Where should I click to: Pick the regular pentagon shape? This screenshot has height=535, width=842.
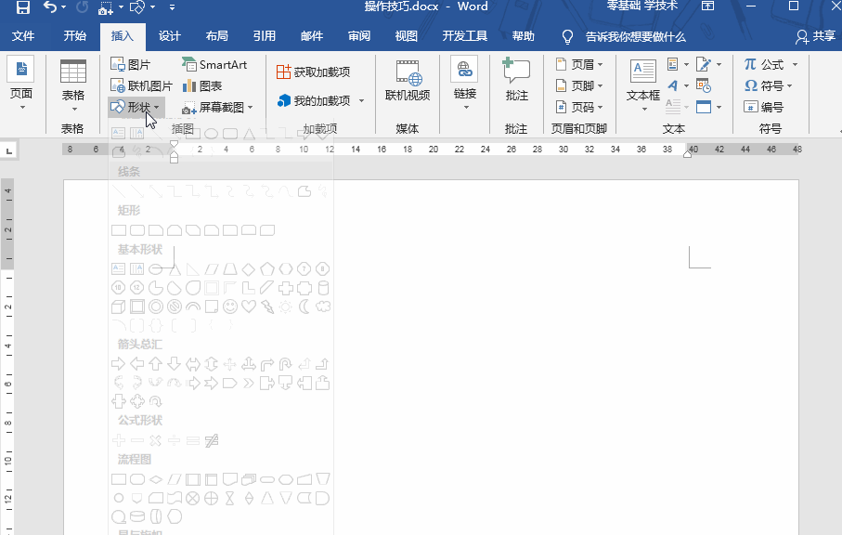pos(266,269)
